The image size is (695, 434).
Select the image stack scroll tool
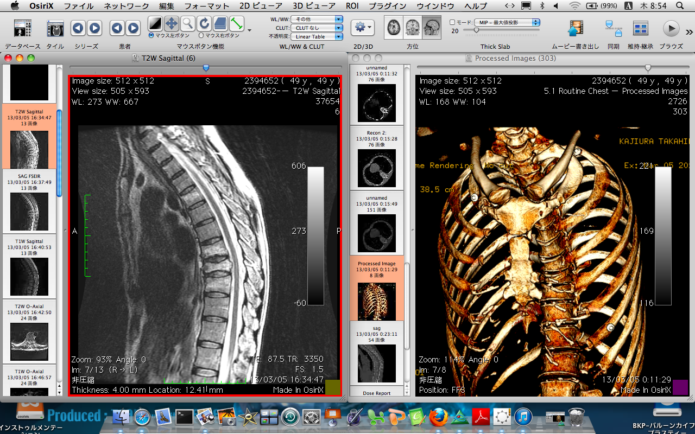[x=220, y=23]
